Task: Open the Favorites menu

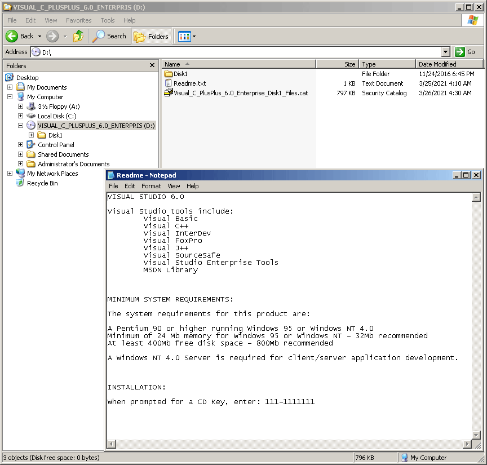Action: tap(78, 20)
